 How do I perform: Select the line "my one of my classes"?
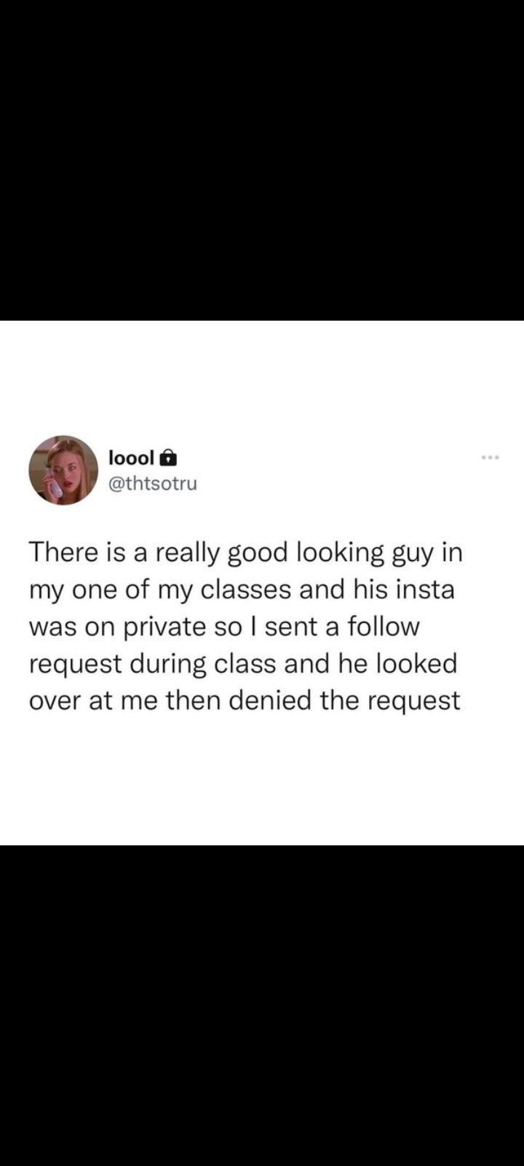(x=242, y=590)
